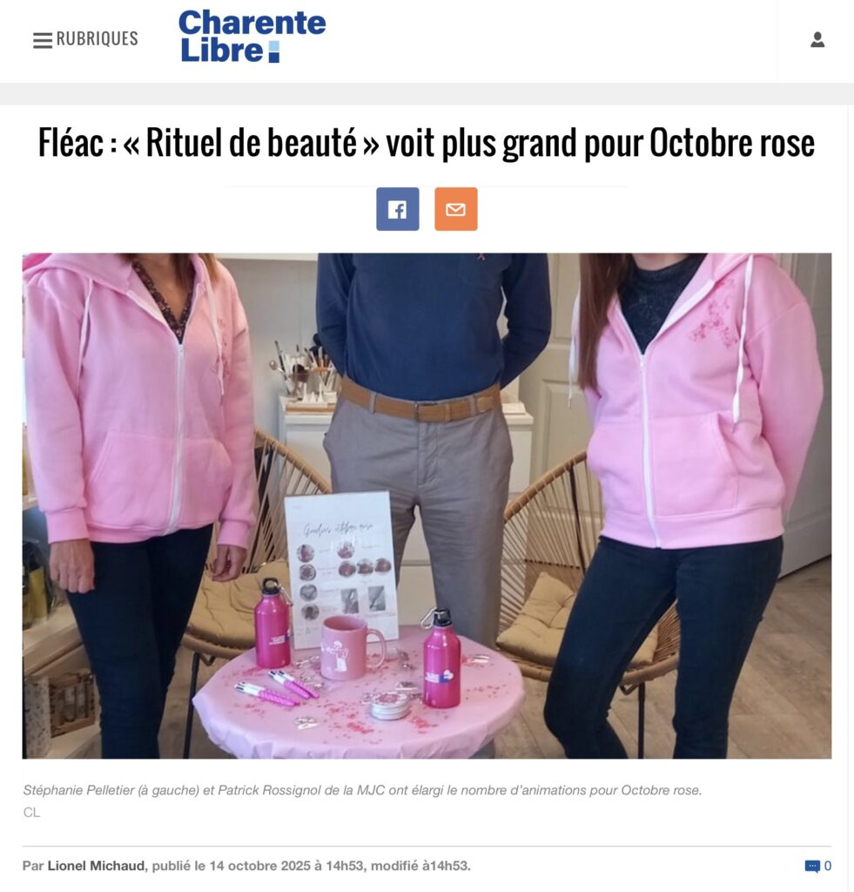Click the gray banner strip below header

pyautogui.click(x=427, y=94)
